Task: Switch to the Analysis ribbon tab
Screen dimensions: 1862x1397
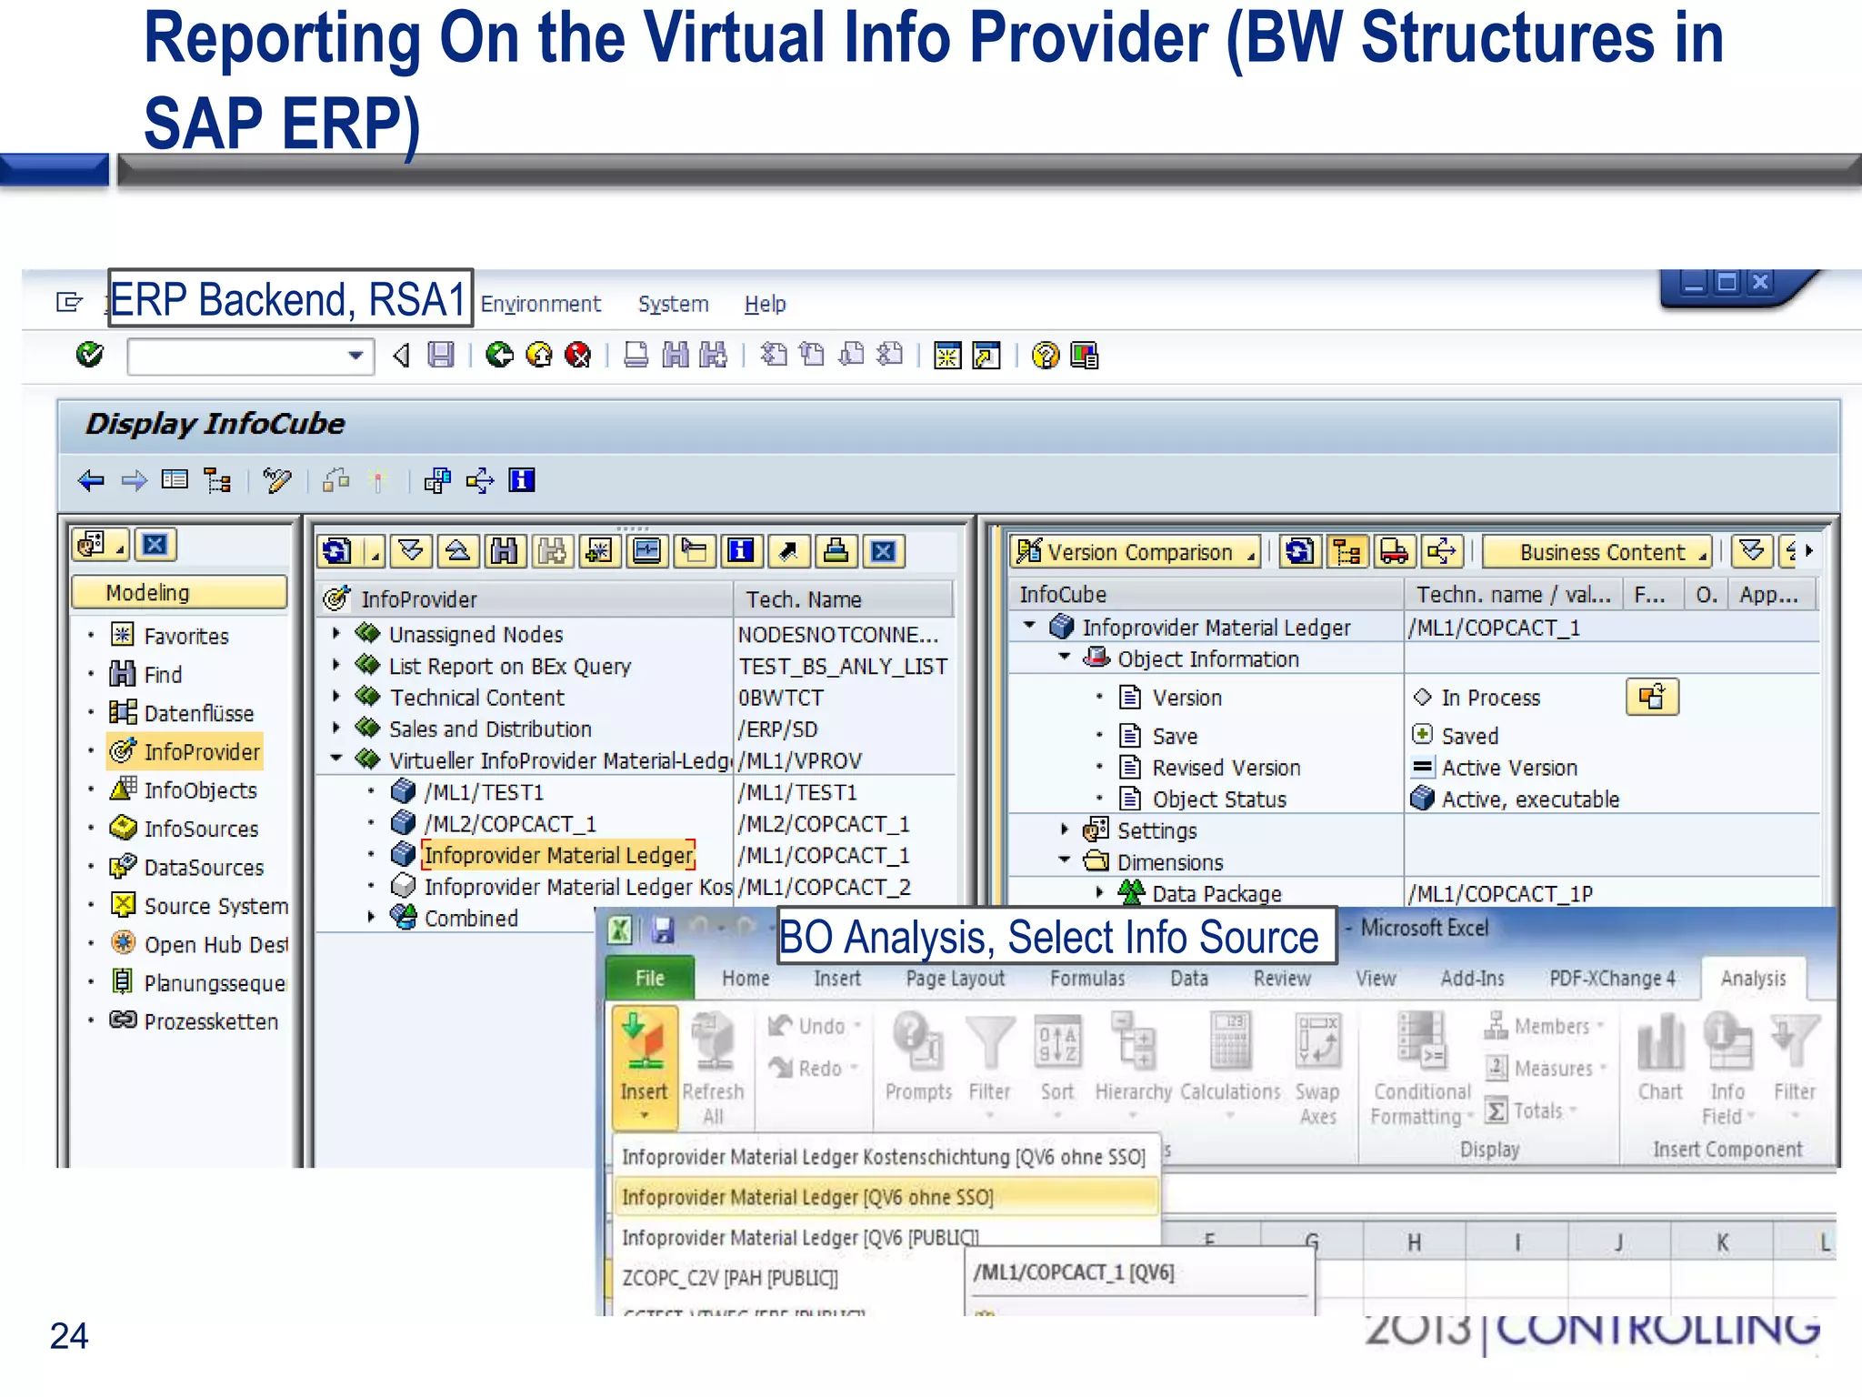Action: (1753, 979)
